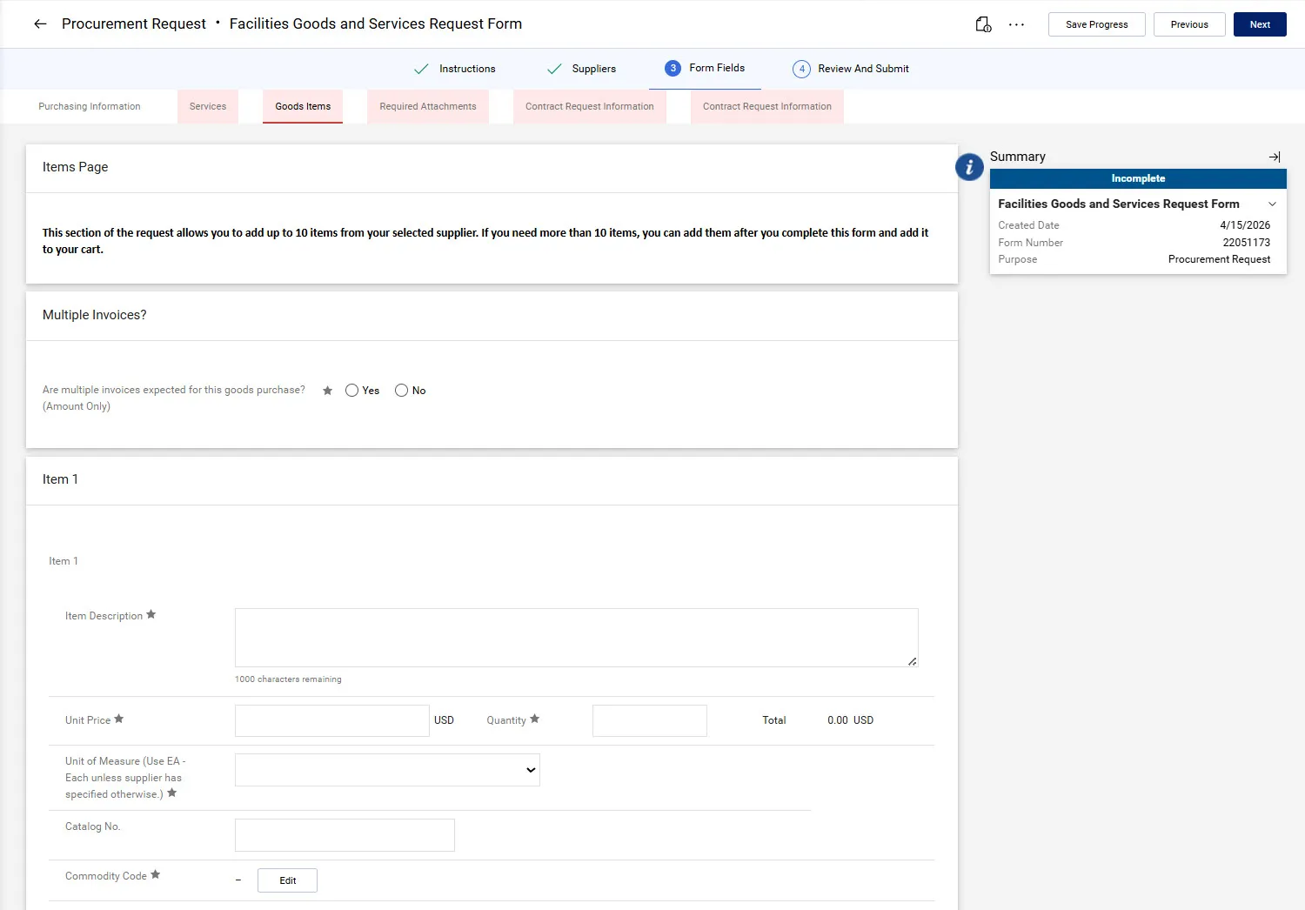Switch to the Services tab

[x=208, y=106]
